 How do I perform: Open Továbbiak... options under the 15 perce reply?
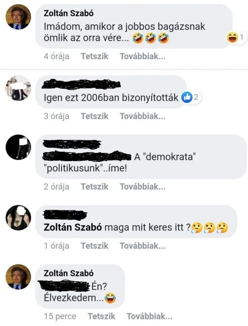149,316
